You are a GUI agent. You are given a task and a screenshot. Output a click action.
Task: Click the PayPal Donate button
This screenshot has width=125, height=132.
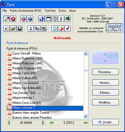point(114,28)
